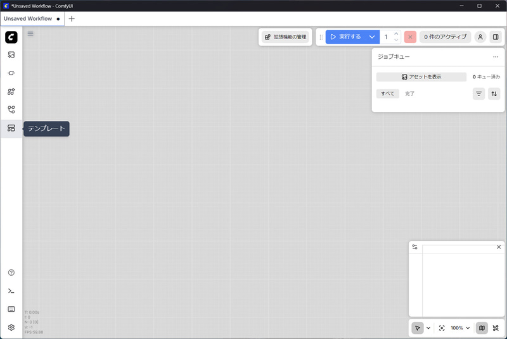
Task: Click the red cancel run button
Action: pyautogui.click(x=410, y=37)
